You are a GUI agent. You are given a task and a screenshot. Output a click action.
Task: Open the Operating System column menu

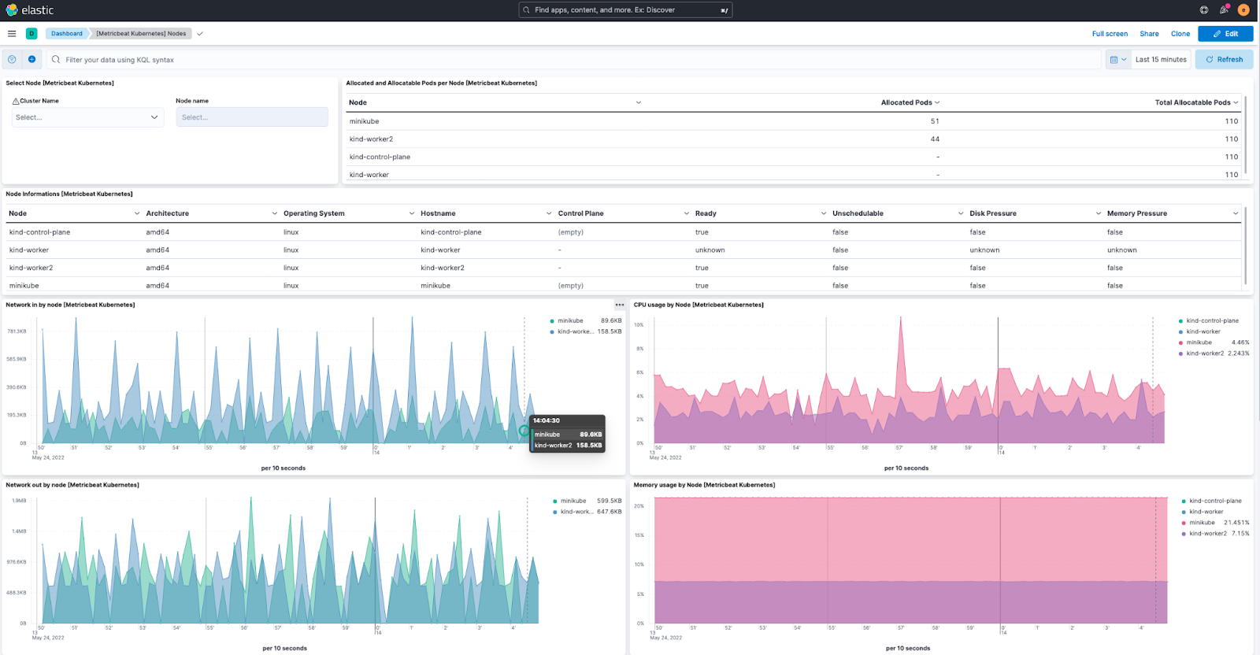tap(412, 213)
